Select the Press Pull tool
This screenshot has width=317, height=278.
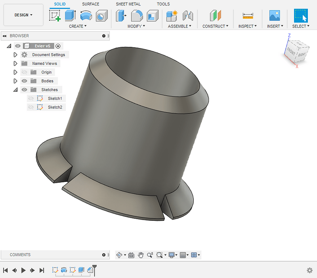coord(121,15)
